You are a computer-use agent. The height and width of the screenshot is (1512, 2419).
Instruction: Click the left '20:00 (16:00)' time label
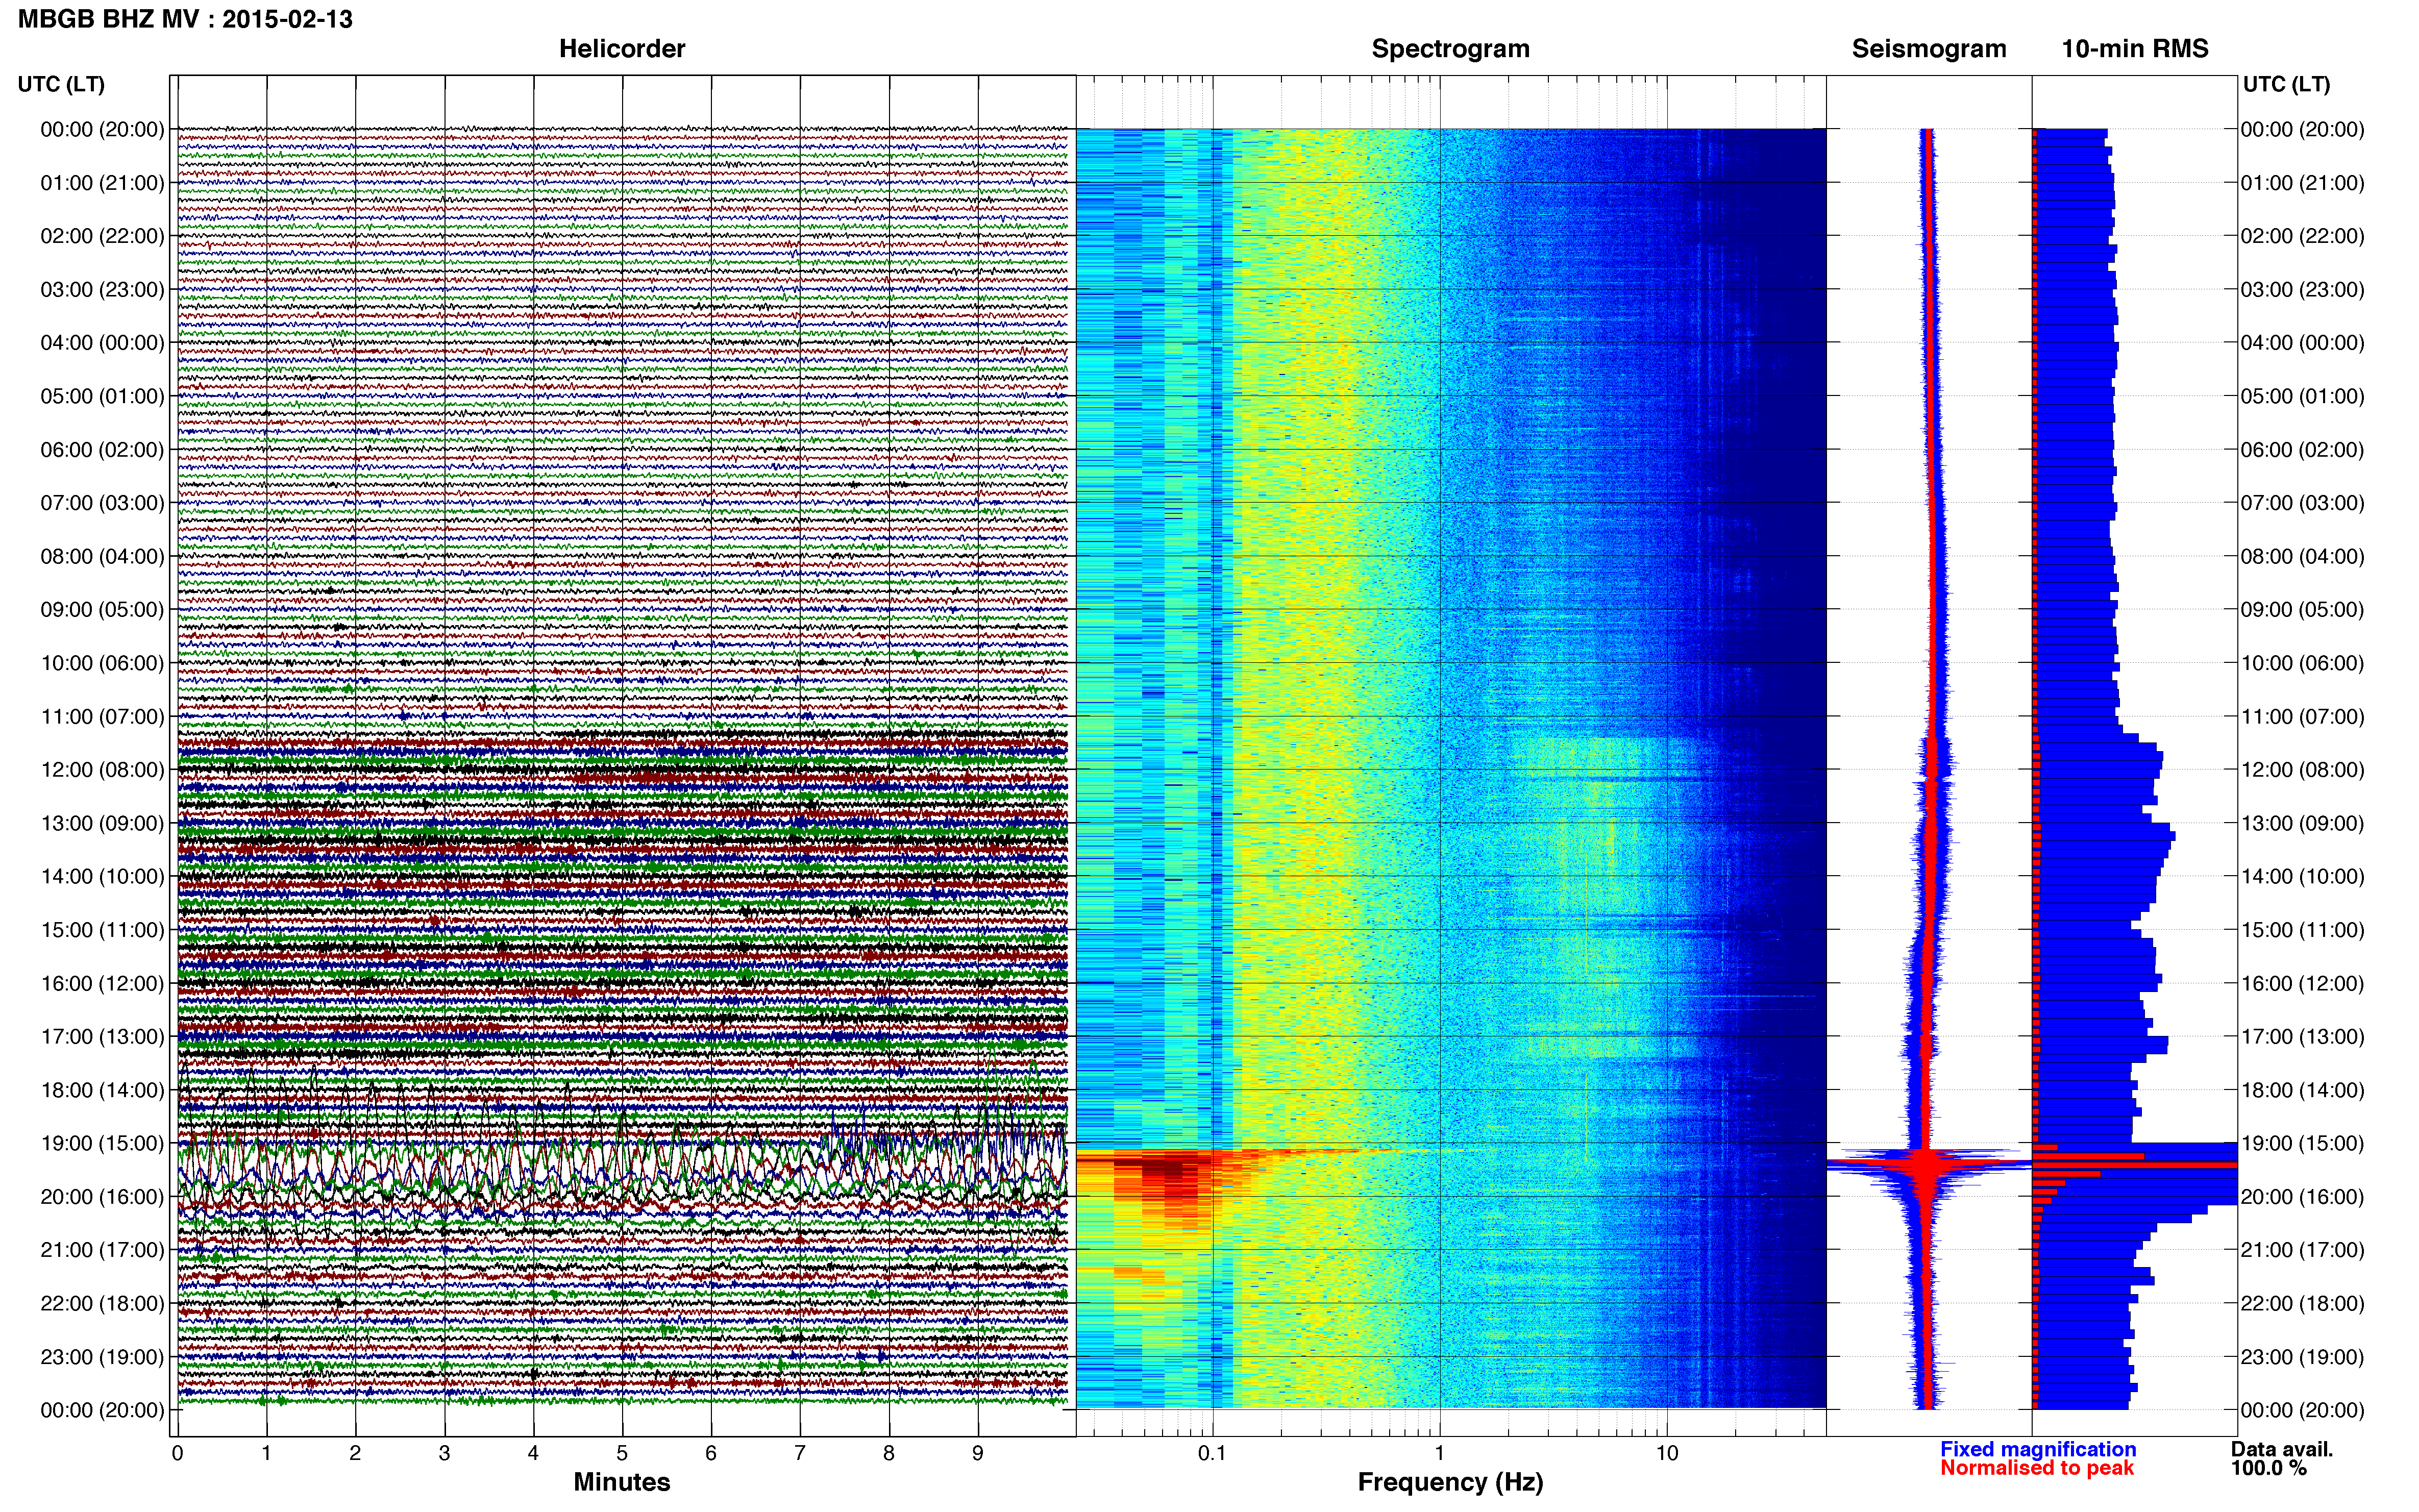point(102,1197)
